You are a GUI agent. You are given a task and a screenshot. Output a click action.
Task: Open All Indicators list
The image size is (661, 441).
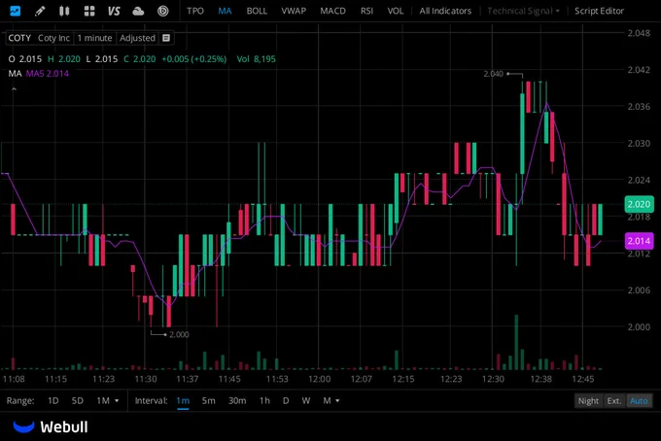(x=445, y=11)
